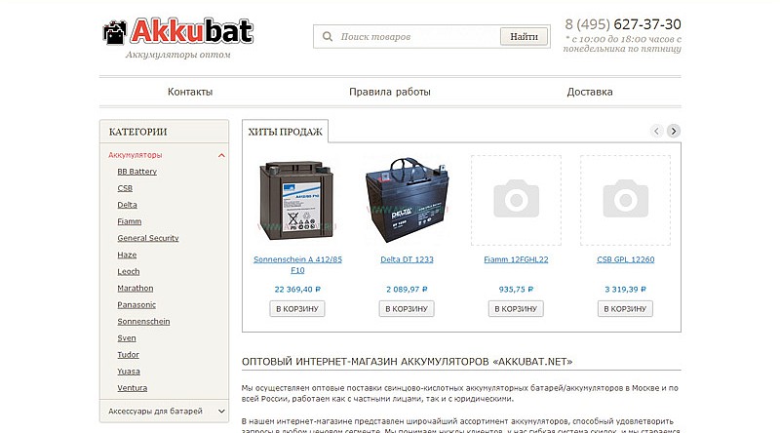Click the magnifier icon in the search bar
The height and width of the screenshot is (433, 780).
(328, 36)
